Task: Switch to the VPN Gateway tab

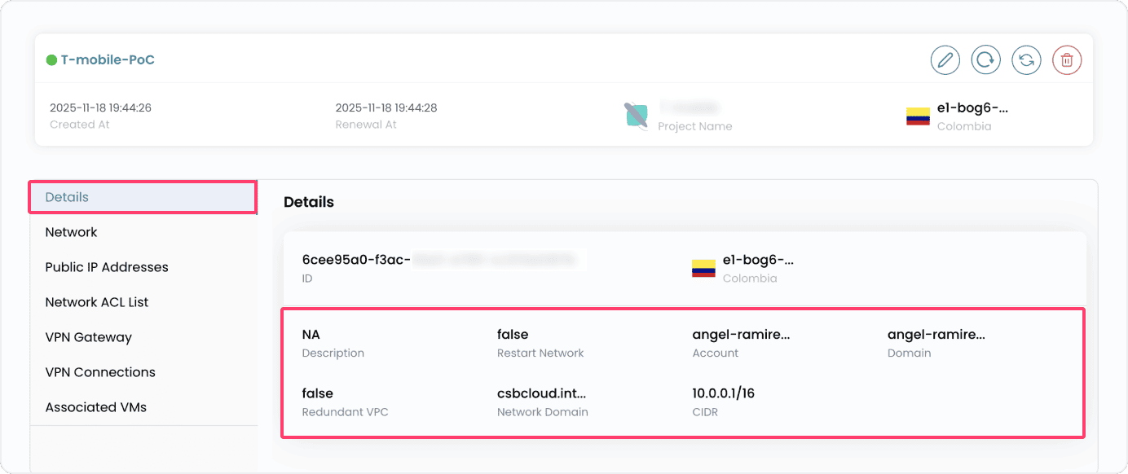Action: click(88, 337)
